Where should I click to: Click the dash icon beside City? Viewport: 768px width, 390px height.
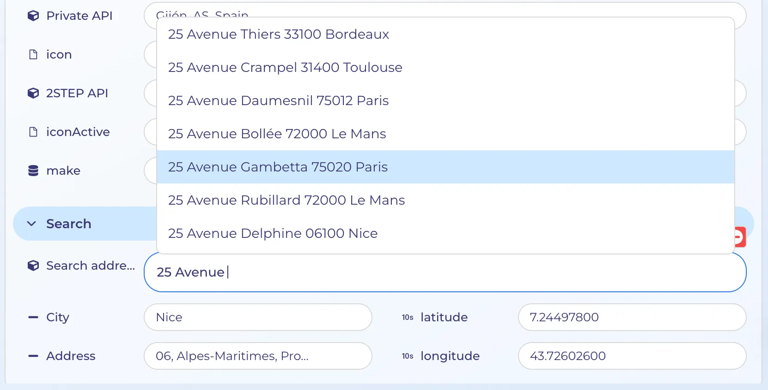pos(33,317)
